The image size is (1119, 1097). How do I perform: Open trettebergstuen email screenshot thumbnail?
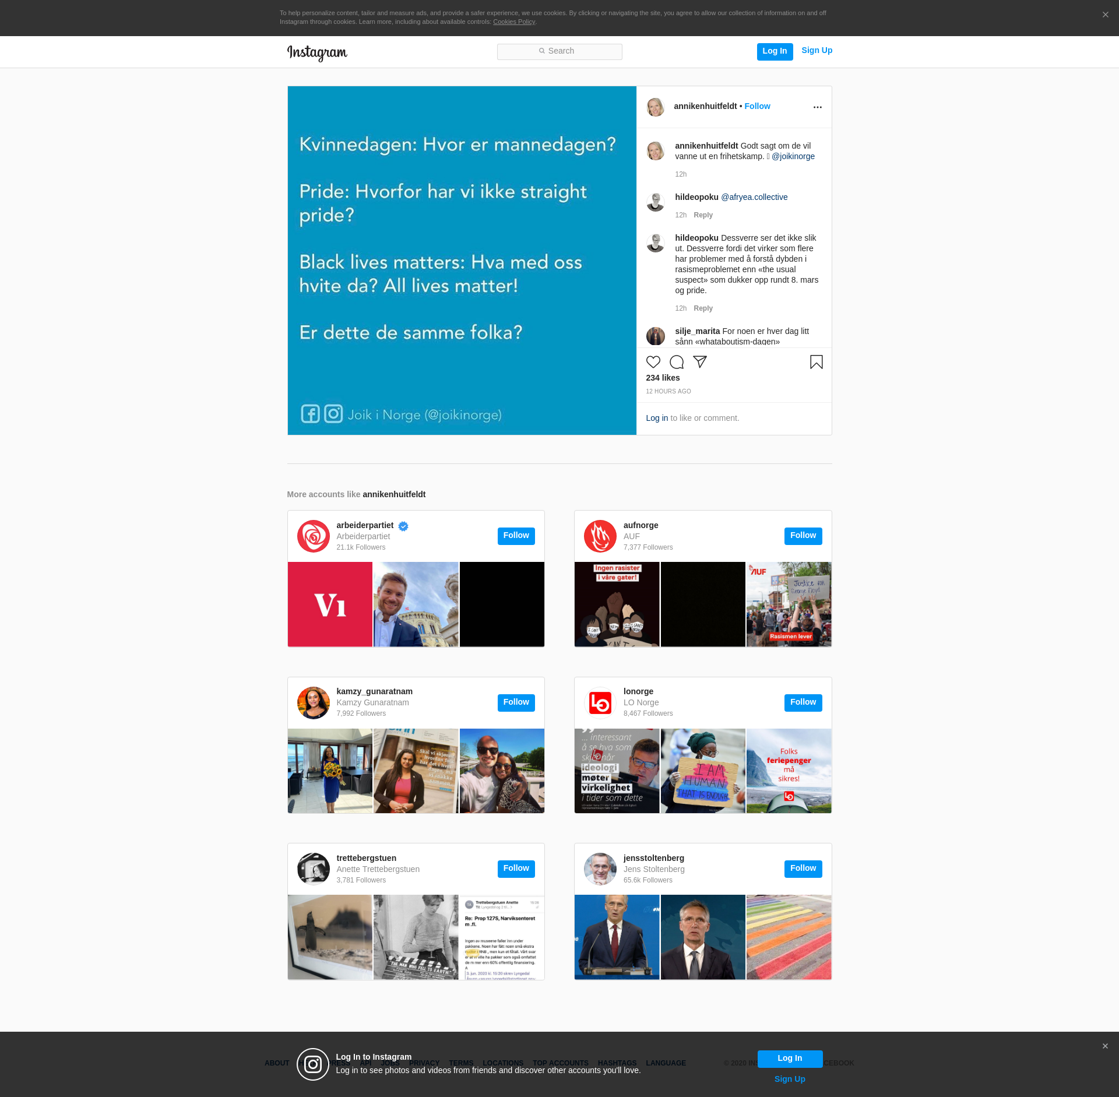tap(502, 937)
